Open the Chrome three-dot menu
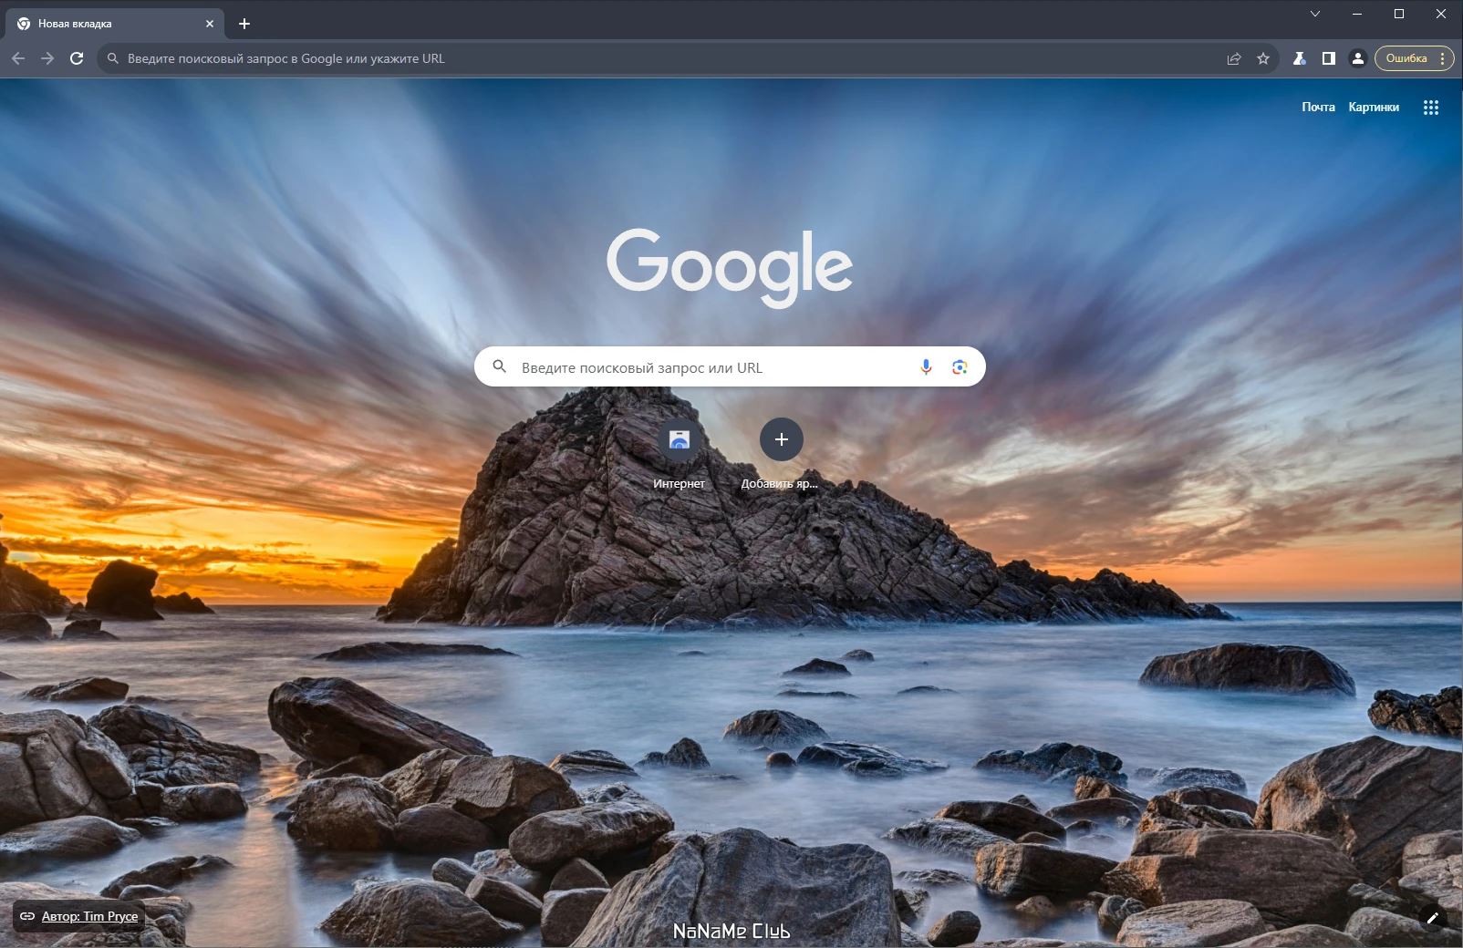 point(1442,58)
